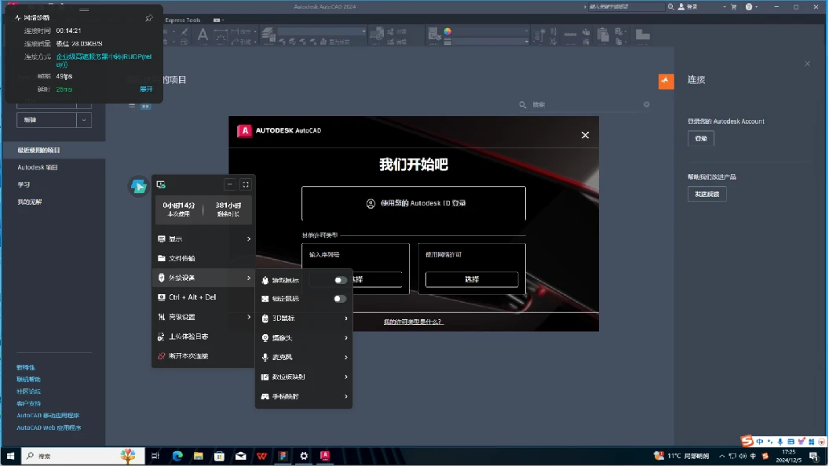Expand the 麦克风 microphone submenu
829x466 pixels.
[x=304, y=357]
